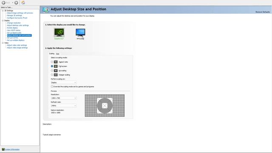This screenshot has height=153, width=272.
Task: Click the page header desktop size icon
Action: coord(46,10)
